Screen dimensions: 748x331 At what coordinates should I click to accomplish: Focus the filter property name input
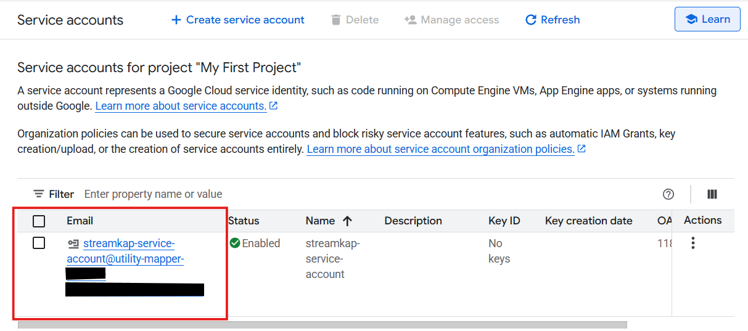point(153,194)
